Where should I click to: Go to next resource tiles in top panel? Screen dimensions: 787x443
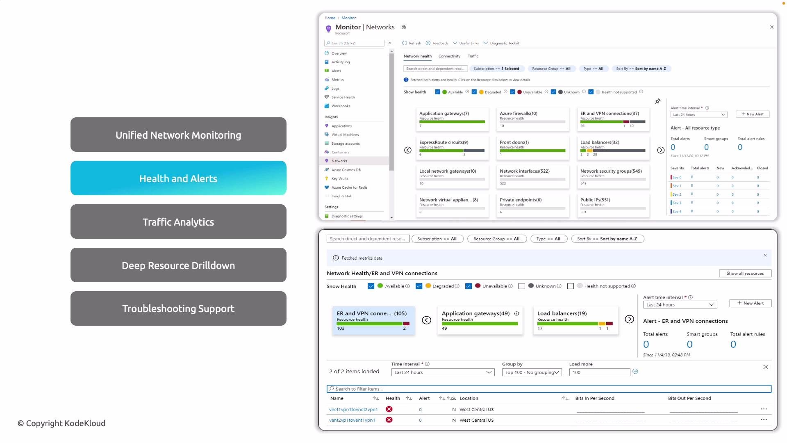coord(661,150)
